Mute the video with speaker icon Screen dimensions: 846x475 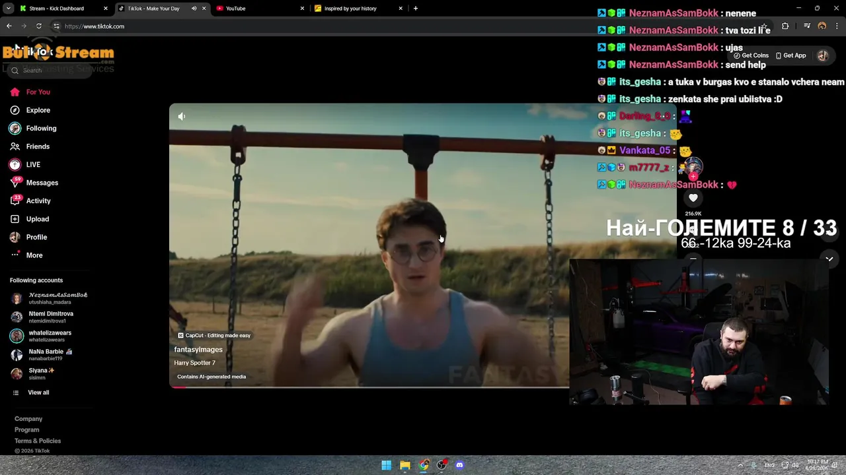pyautogui.click(x=182, y=117)
